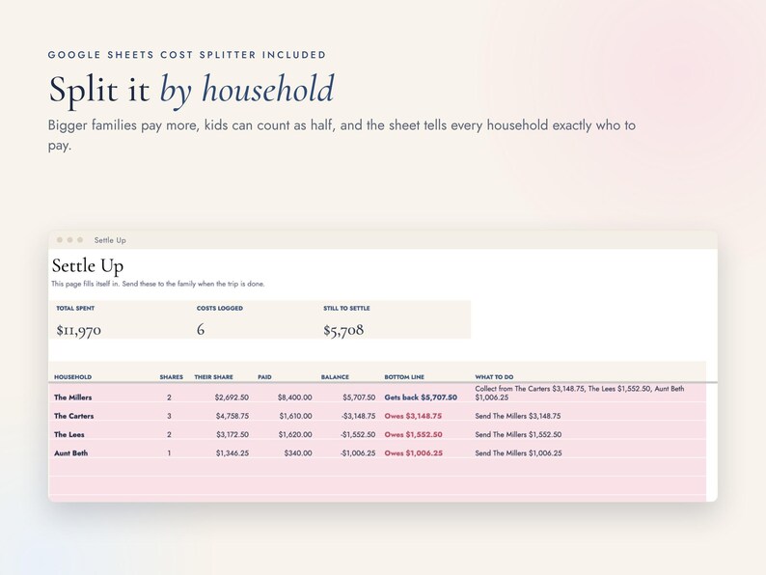Select 'Aunt Beth' household cell
The height and width of the screenshot is (575, 766).
(x=70, y=453)
